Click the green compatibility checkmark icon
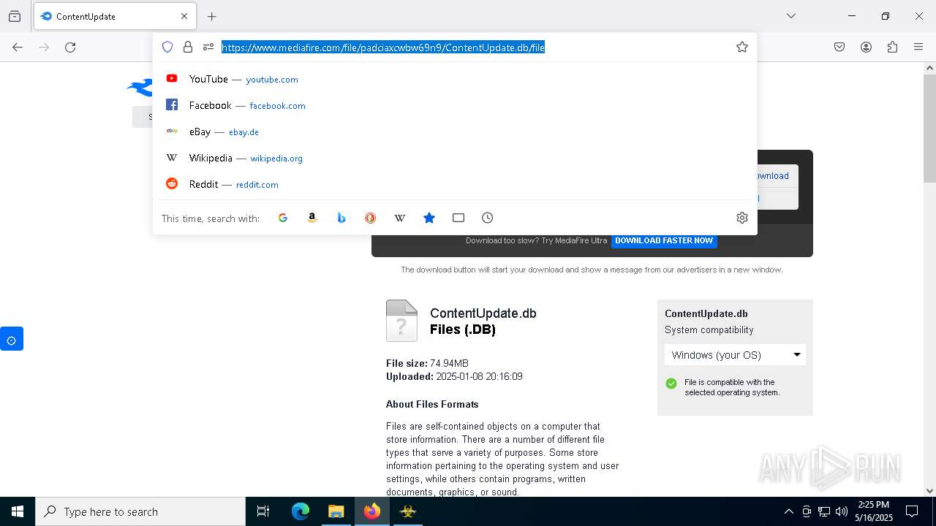936x526 pixels. click(x=671, y=384)
